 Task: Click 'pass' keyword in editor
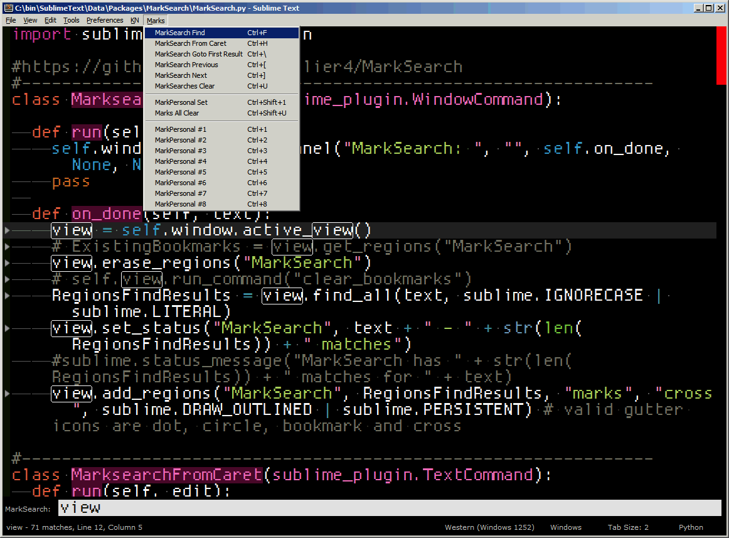[71, 181]
